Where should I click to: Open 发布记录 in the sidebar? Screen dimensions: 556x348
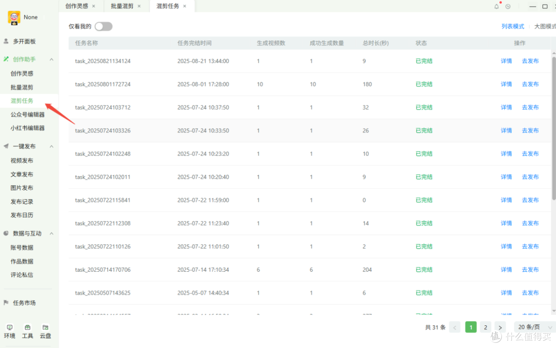[x=22, y=202]
